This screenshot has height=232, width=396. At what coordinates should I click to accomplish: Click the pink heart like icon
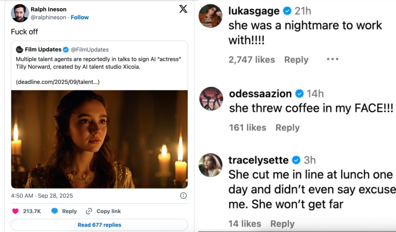[x=15, y=211]
